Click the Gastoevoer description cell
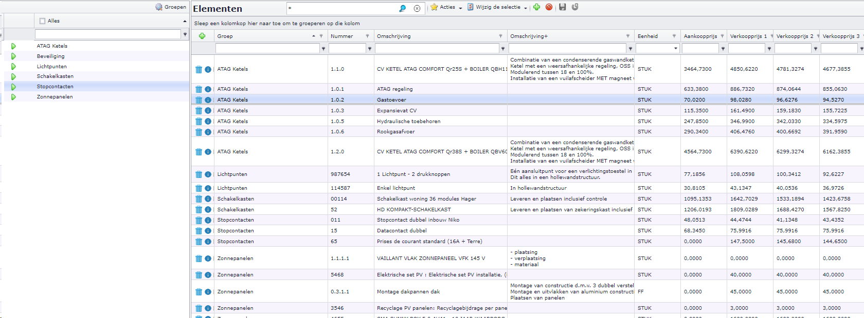The image size is (864, 318). [x=441, y=100]
